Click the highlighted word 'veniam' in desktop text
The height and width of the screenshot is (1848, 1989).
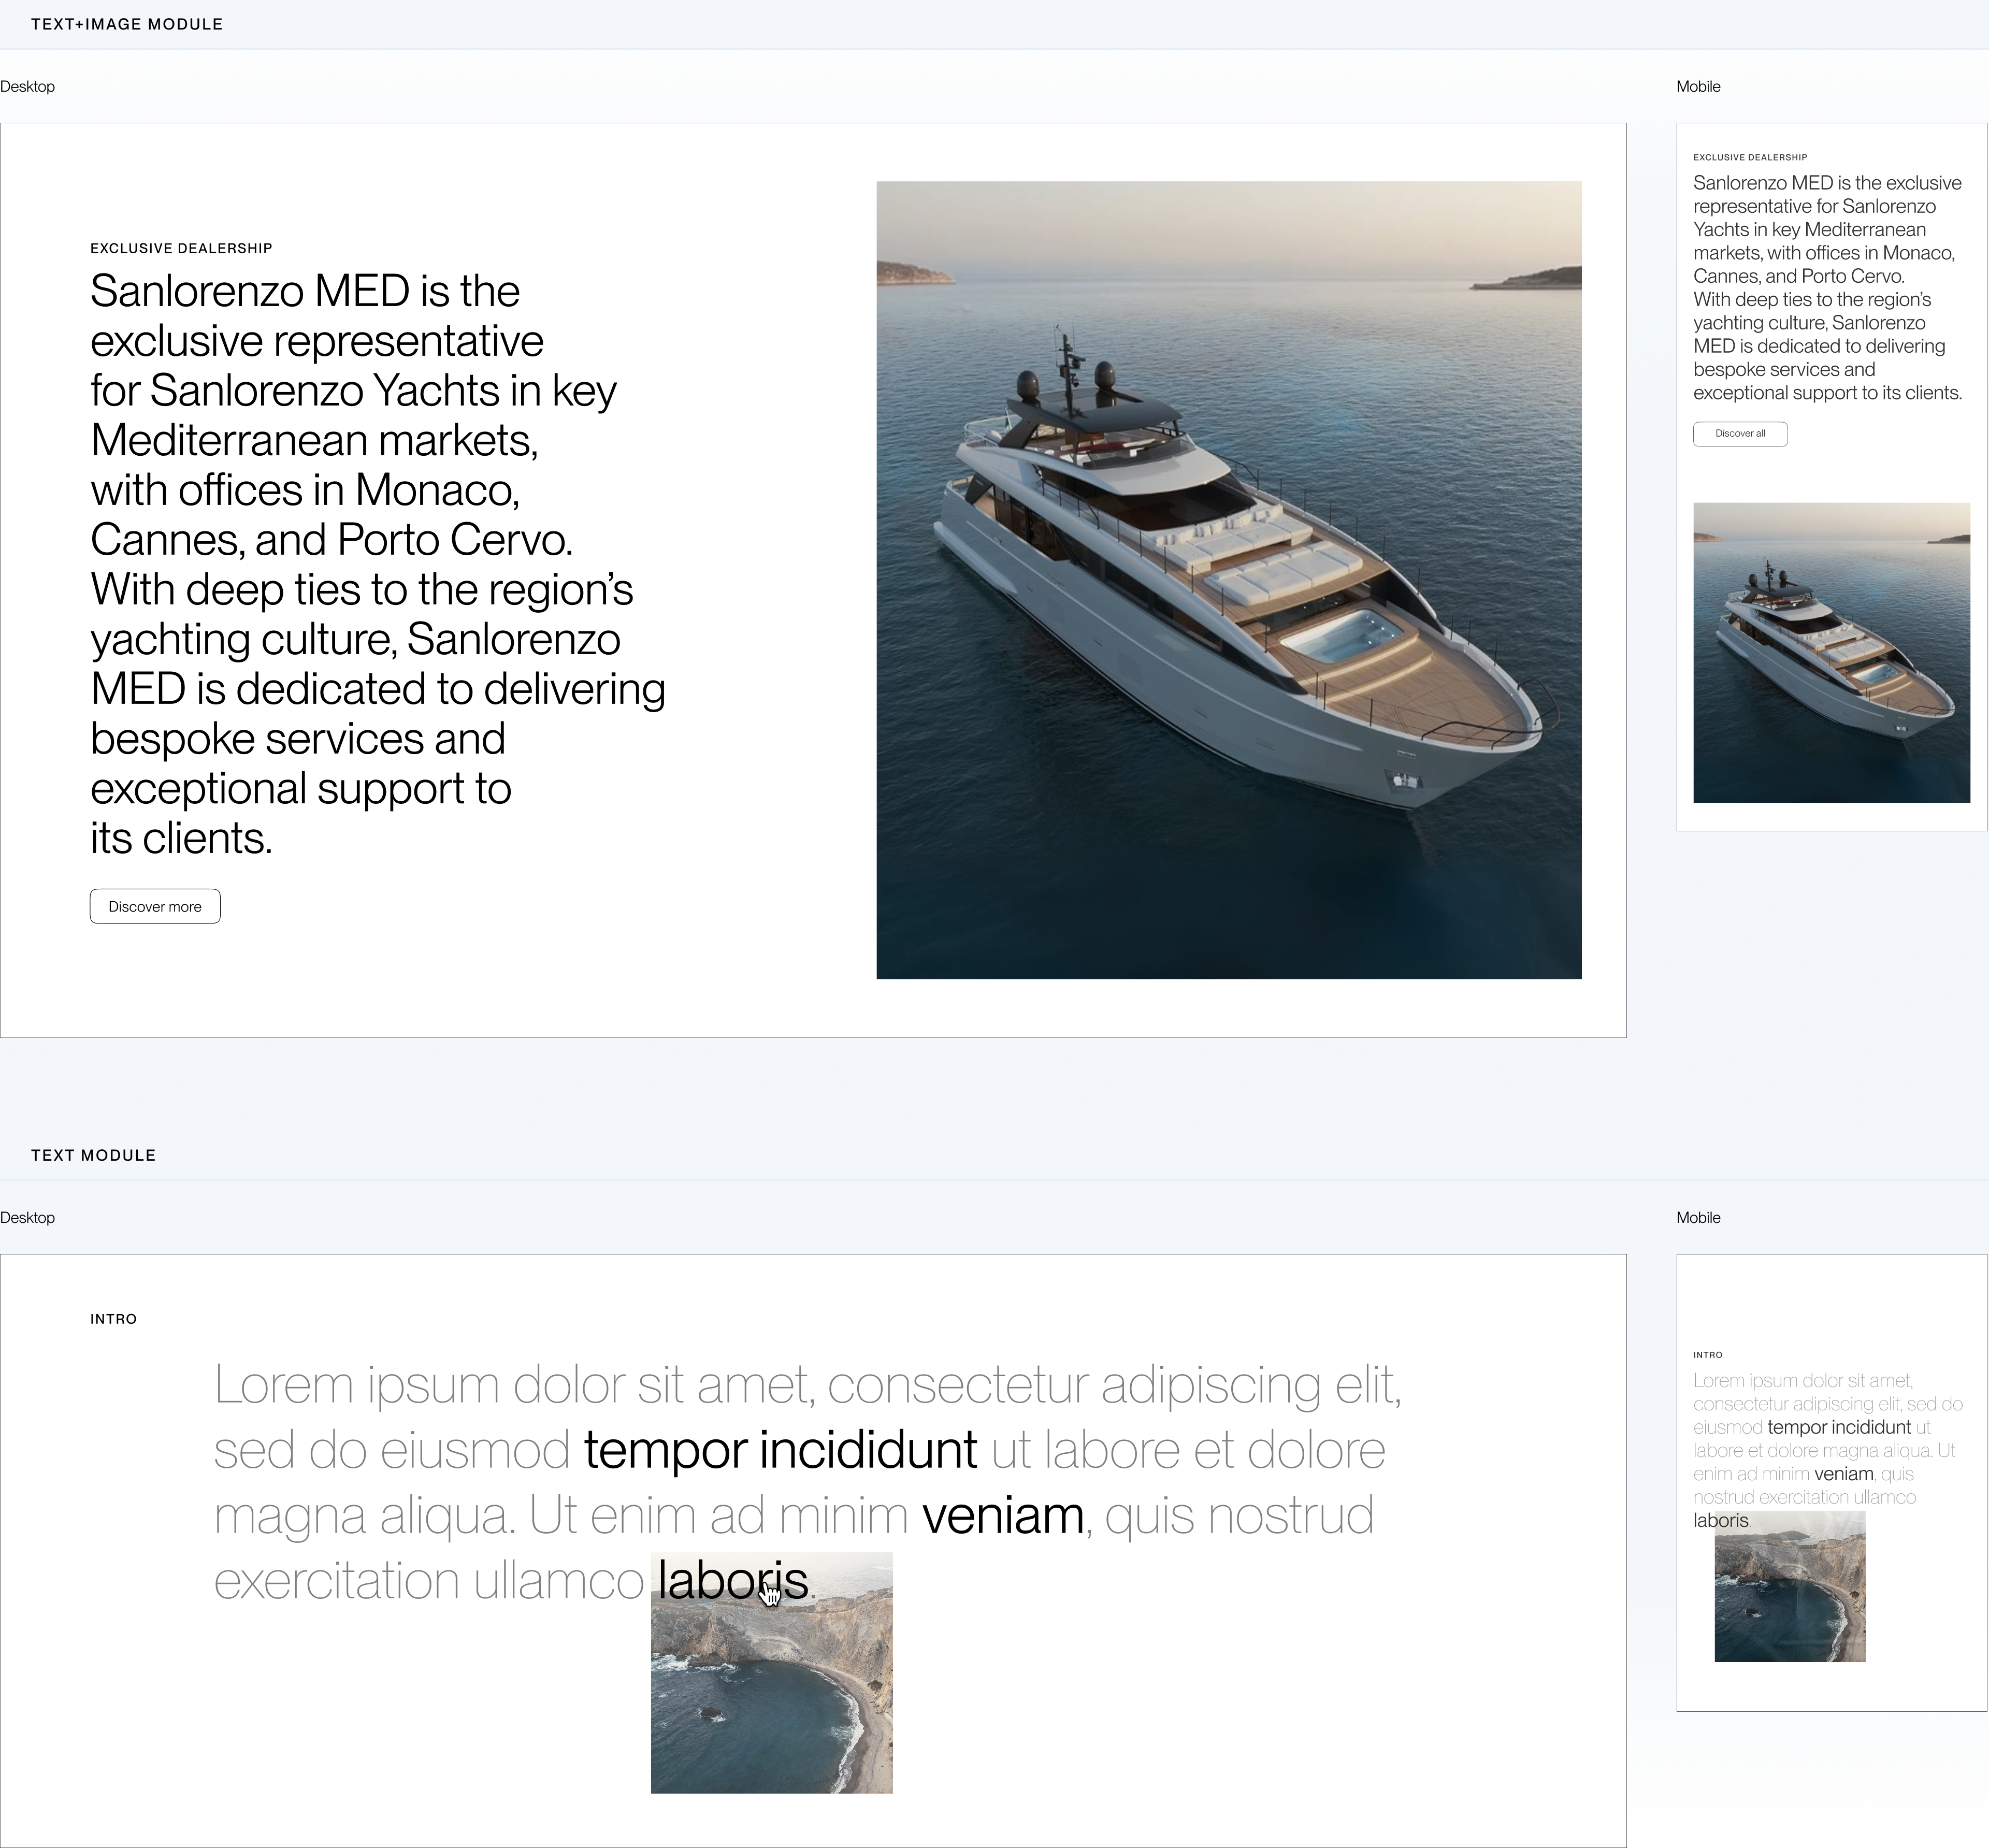pos(1003,1516)
